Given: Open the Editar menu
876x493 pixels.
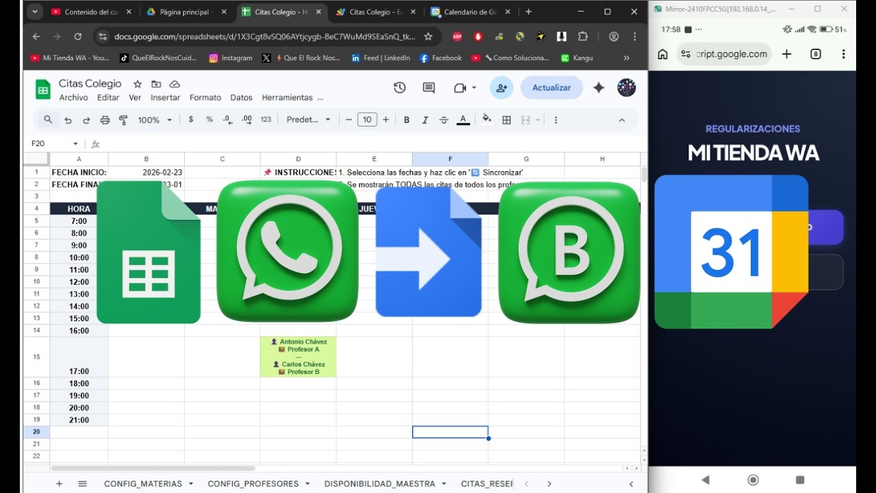Looking at the screenshot, I should coord(108,98).
